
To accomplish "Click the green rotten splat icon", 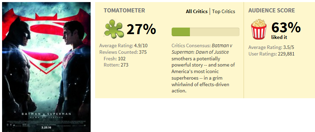I will point(114,29).
